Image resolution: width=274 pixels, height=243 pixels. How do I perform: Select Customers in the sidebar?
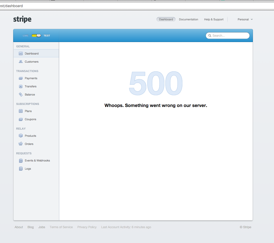(36, 62)
